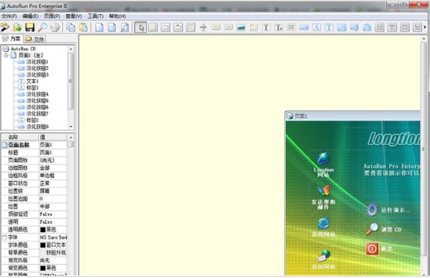
Task: Save project with the floppy disk icon
Action: [x=30, y=27]
